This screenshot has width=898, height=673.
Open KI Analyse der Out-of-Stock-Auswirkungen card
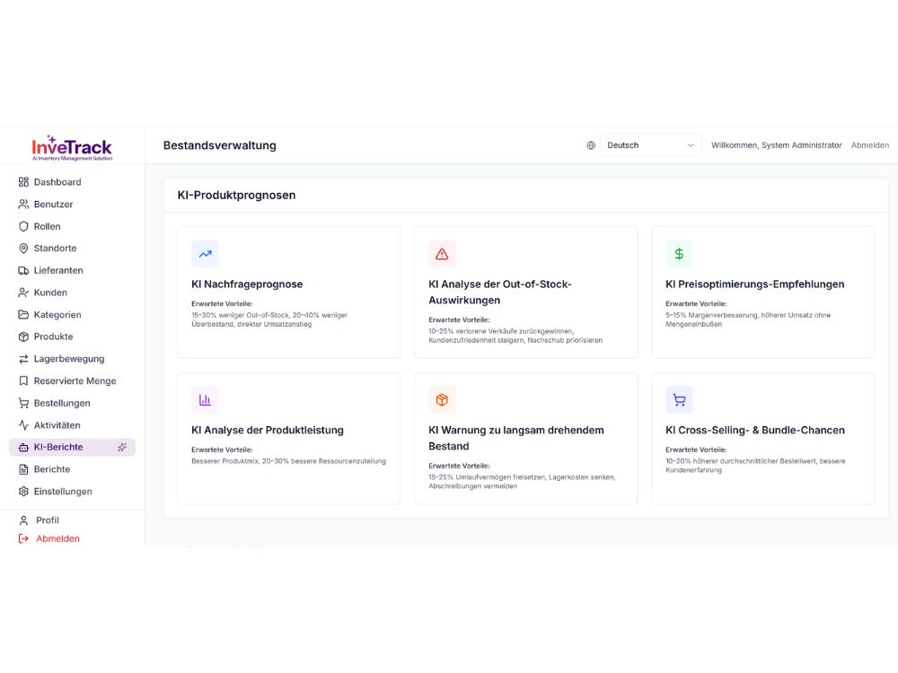click(x=525, y=293)
